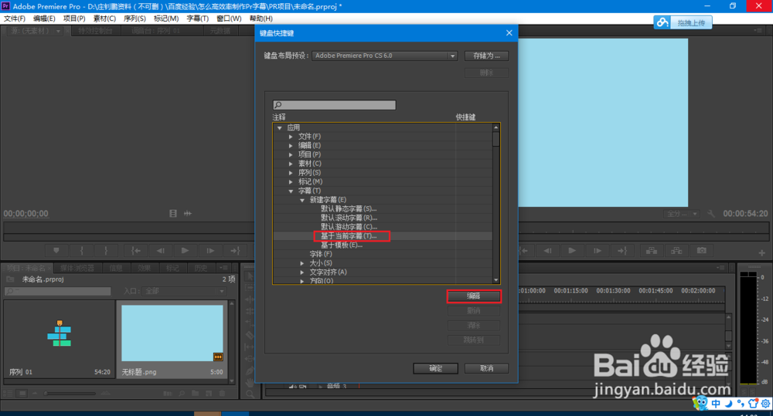Click the shortcut search field

click(x=334, y=105)
